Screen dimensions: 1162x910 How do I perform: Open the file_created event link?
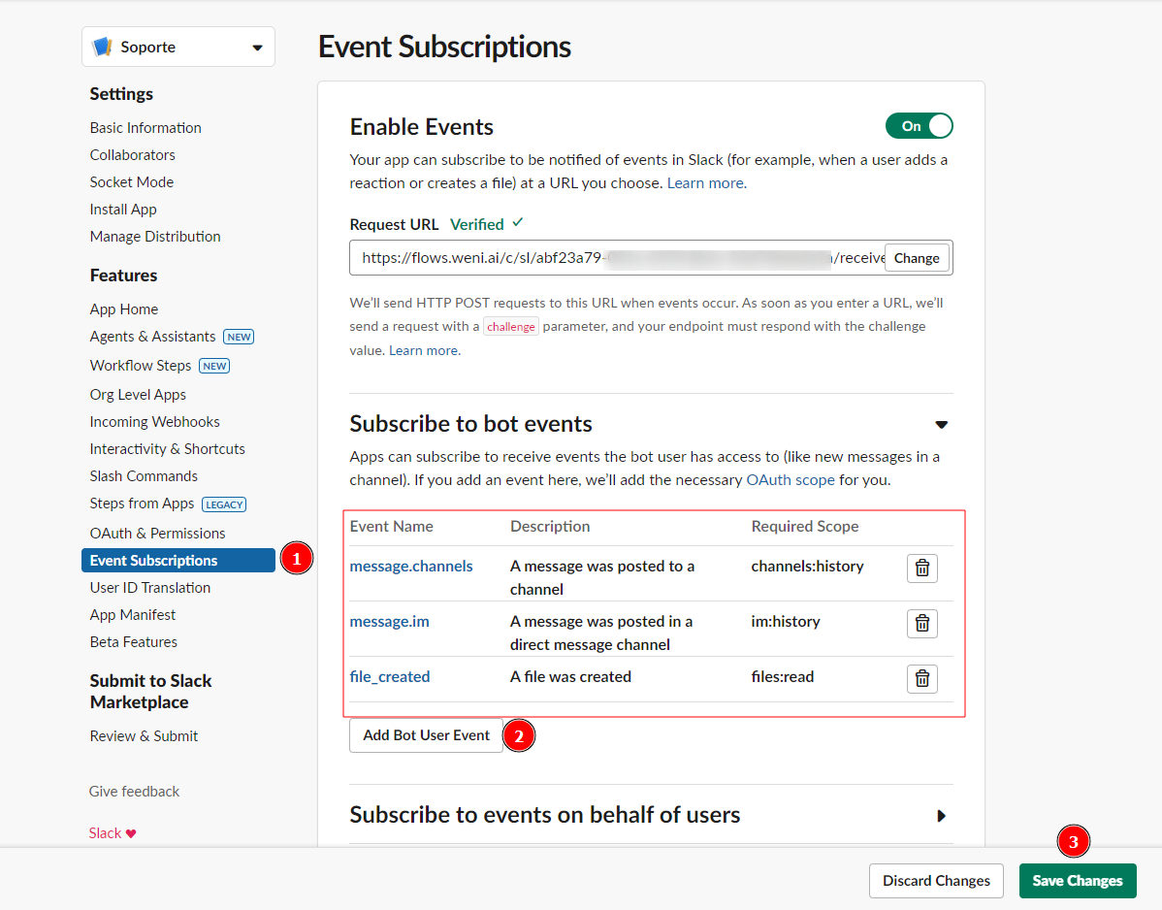(390, 676)
